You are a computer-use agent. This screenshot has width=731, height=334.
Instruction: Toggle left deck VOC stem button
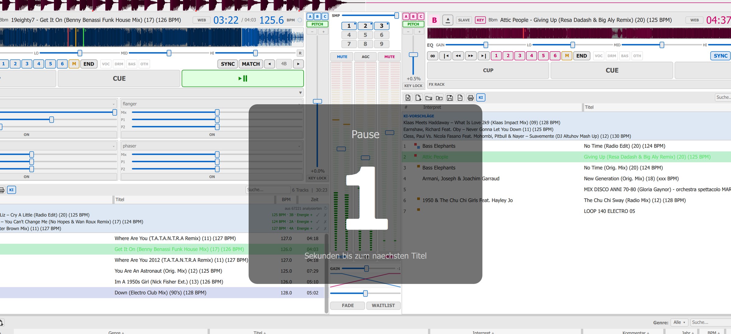pos(106,64)
